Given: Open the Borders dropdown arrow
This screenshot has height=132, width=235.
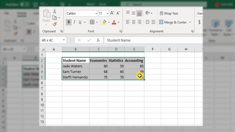Looking at the screenshot, I should [97, 22].
